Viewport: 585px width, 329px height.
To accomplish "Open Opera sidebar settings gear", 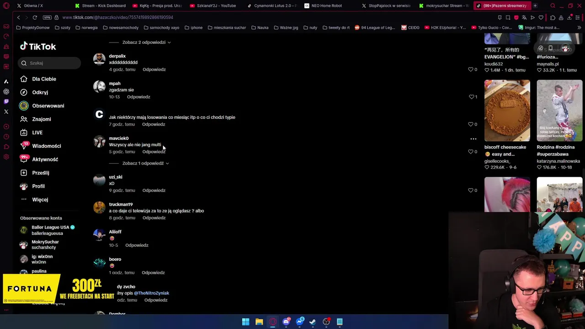I will pyautogui.click(x=6, y=157).
